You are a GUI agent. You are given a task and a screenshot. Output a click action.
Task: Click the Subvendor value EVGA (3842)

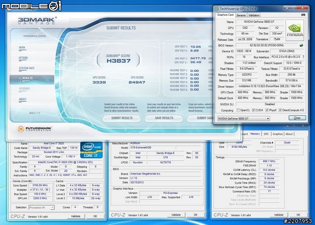(286, 51)
